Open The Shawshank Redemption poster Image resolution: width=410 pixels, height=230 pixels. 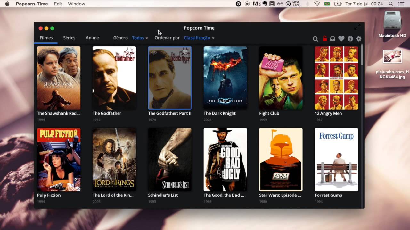(x=59, y=78)
